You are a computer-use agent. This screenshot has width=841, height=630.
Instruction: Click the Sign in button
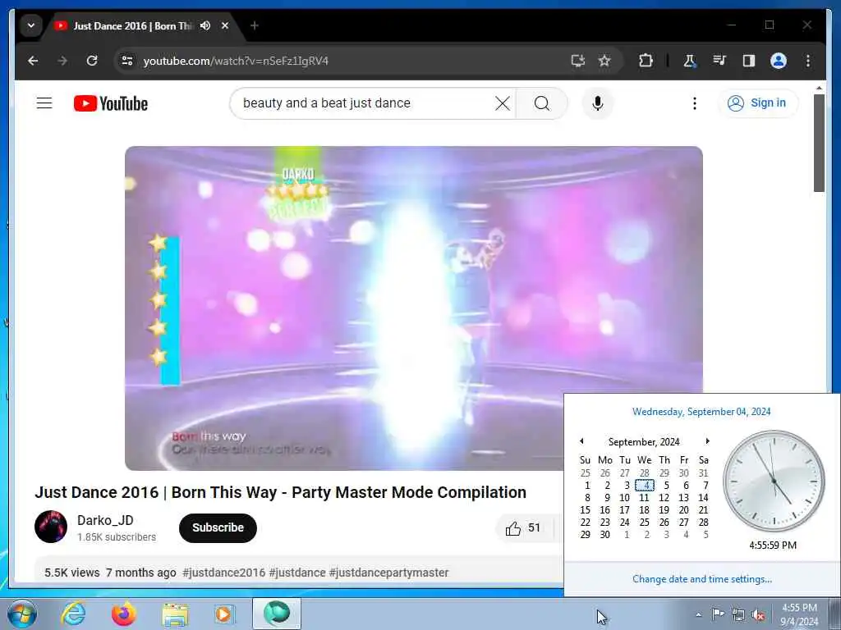pos(757,103)
